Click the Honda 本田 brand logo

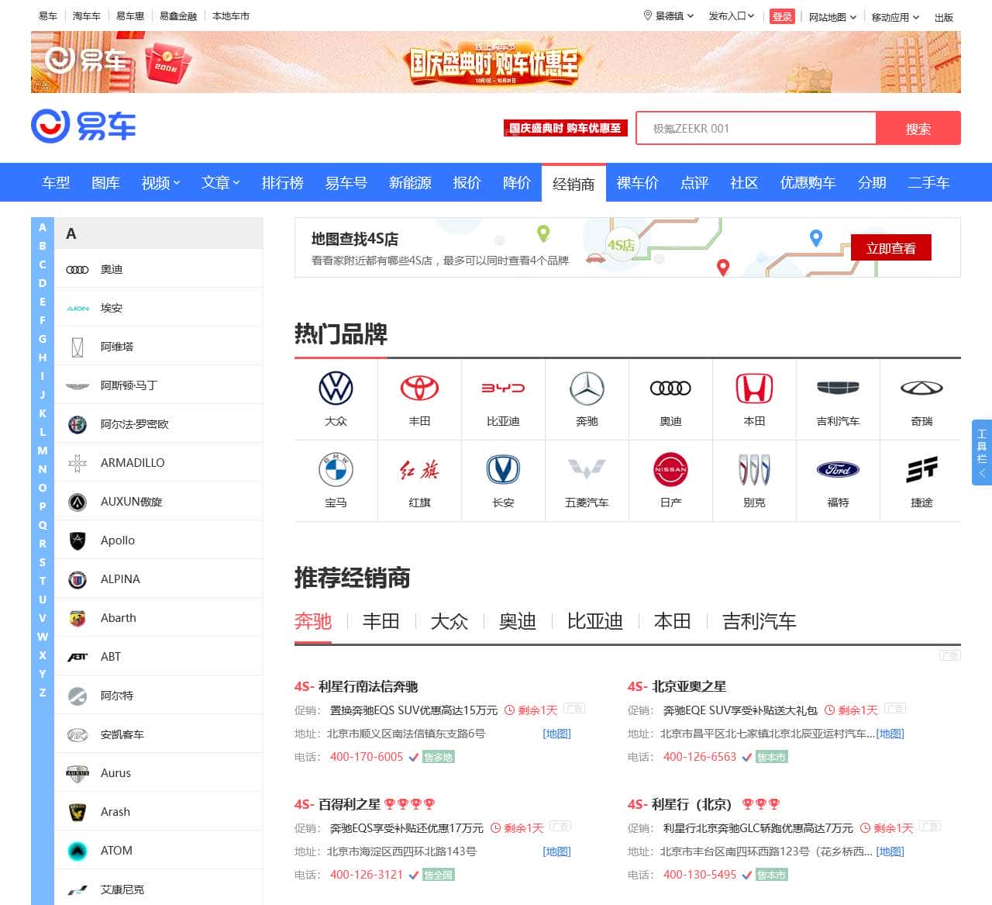754,388
